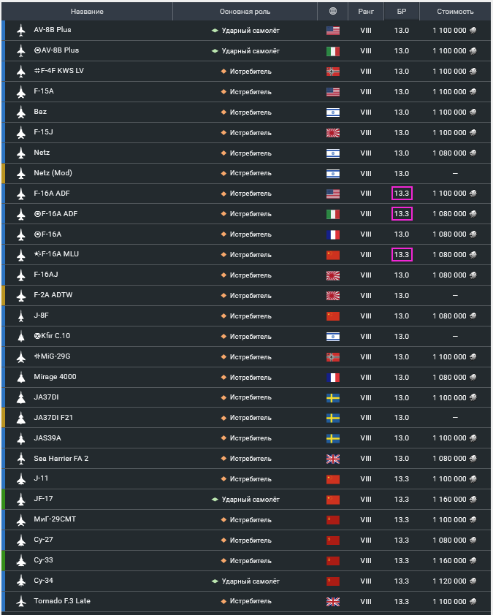The height and width of the screenshot is (615, 493).
Task: Click the green marker strip beside Су-33
Action: point(4,560)
